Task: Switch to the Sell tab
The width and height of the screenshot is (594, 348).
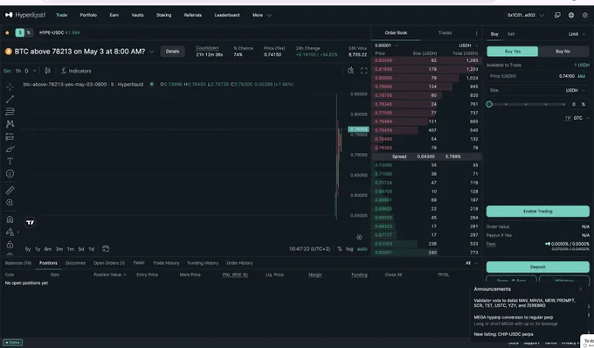Action: (x=511, y=34)
